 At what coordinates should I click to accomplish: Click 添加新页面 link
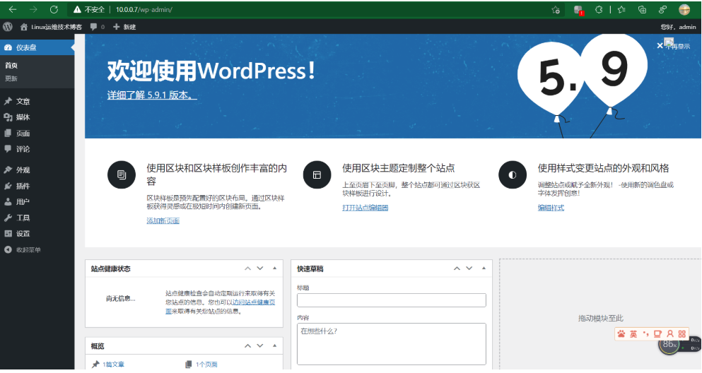pos(163,220)
